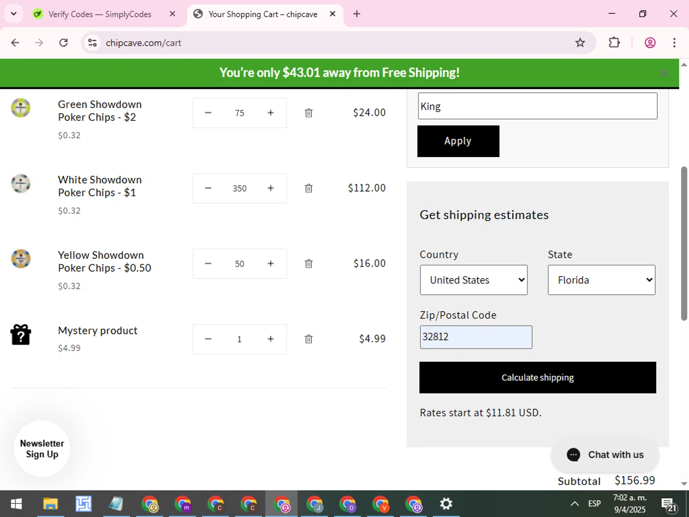
Task: Increase quantity of Yellow Showdown Poker Chips
Action: tap(271, 263)
